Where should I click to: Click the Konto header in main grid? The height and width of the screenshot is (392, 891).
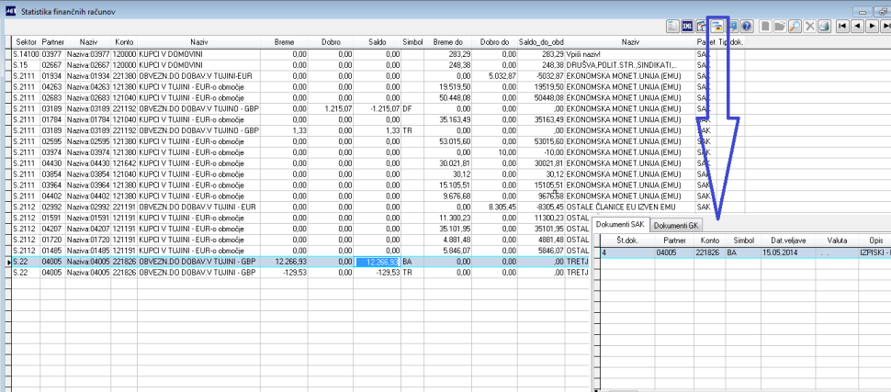point(124,42)
